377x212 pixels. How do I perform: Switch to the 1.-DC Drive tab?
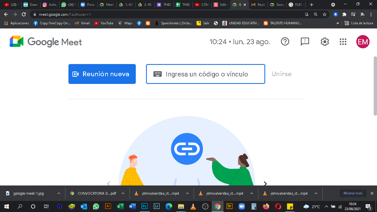click(126, 5)
